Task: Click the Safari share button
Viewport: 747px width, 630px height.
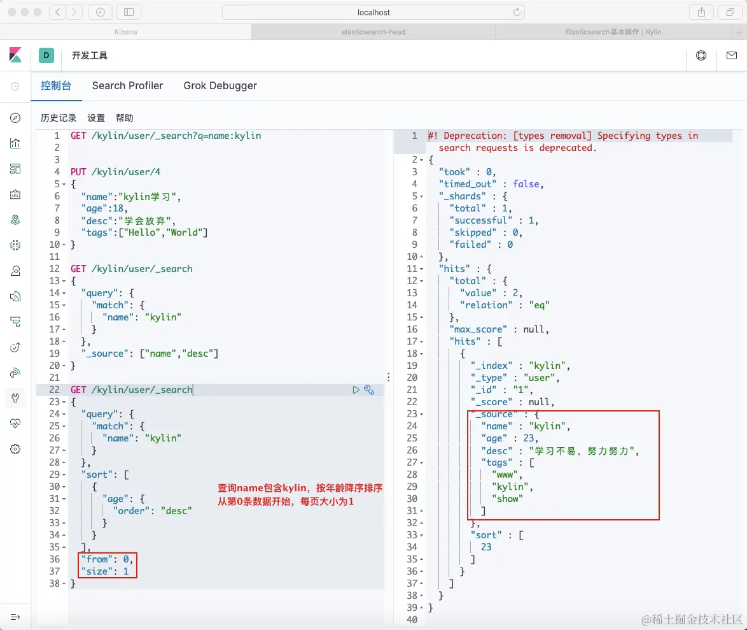Action: [701, 12]
